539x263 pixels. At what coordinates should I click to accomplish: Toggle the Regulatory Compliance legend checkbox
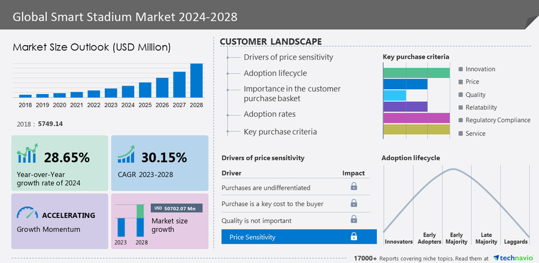[460, 120]
